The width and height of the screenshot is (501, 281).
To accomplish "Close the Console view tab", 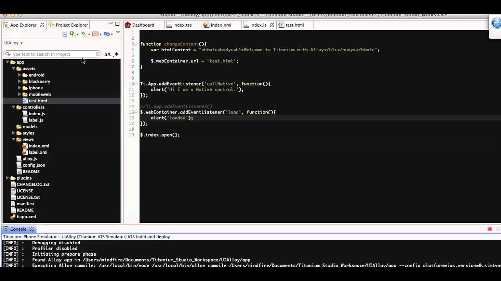I will (x=32, y=229).
